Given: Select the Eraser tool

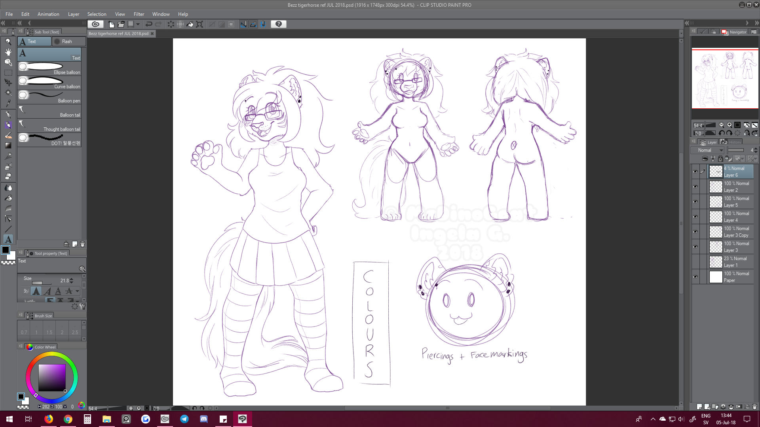Looking at the screenshot, I should 8,177.
